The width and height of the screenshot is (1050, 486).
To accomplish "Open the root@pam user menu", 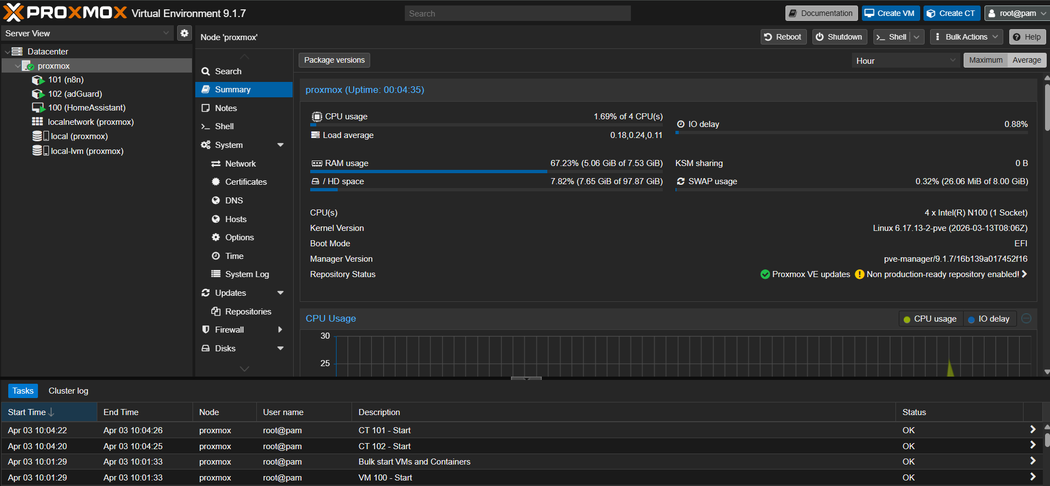I will [1016, 13].
